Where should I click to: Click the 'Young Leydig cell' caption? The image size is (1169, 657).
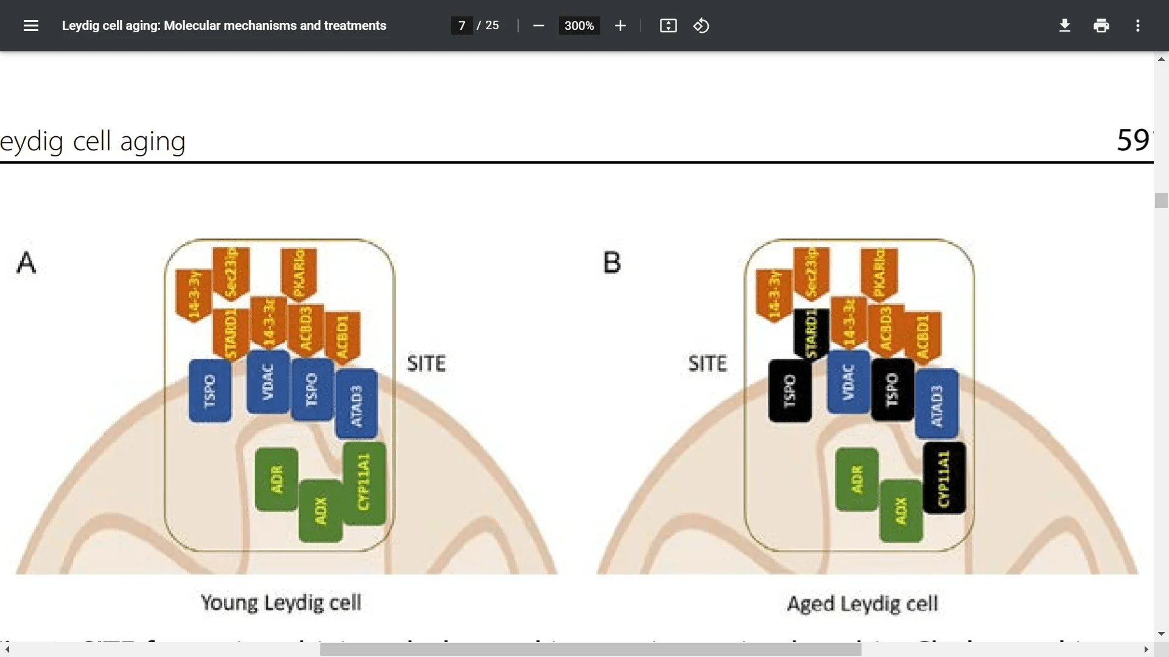pyautogui.click(x=281, y=602)
